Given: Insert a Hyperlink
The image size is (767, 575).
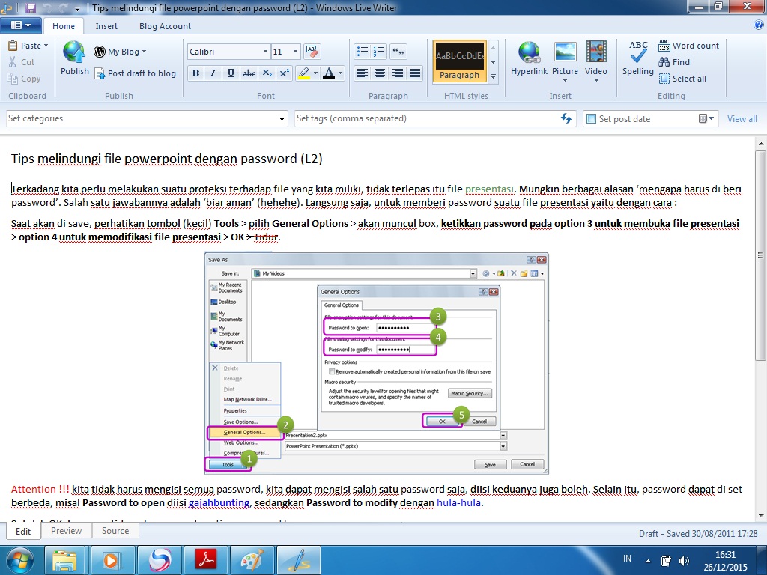Looking at the screenshot, I should 529,58.
